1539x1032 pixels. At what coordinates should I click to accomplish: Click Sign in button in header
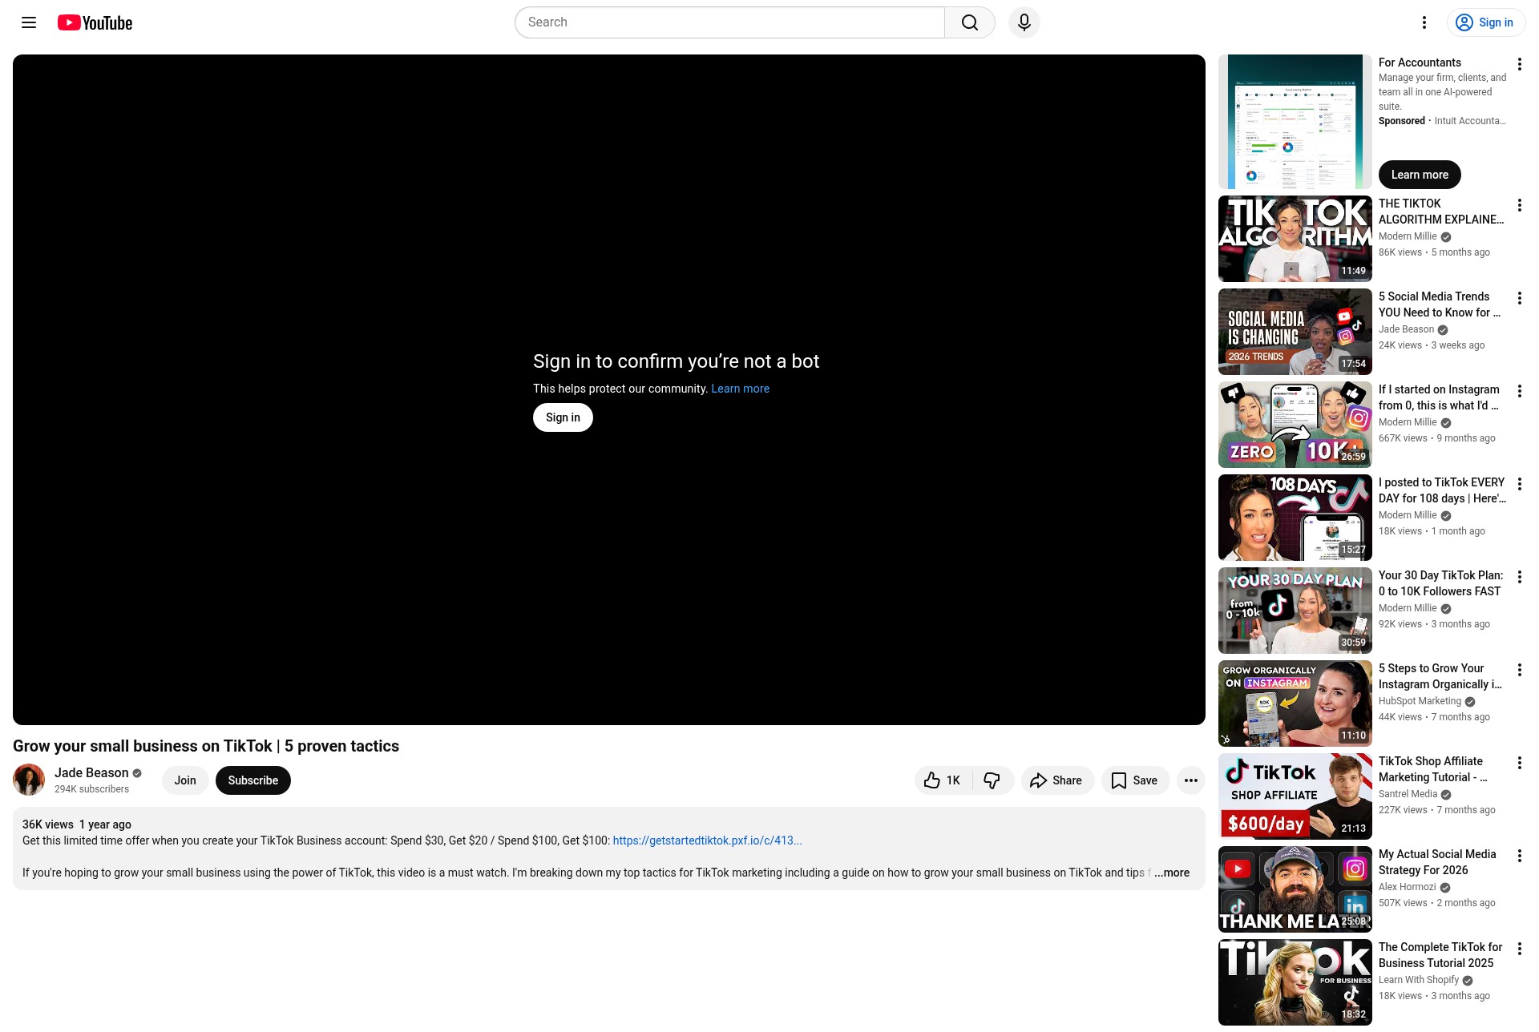[1485, 22]
